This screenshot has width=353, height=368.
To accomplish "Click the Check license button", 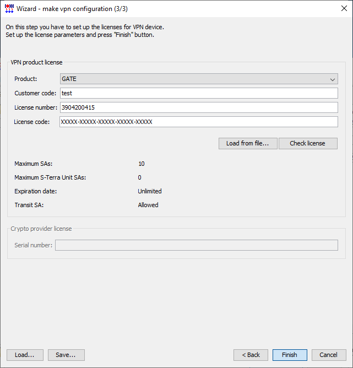I will coord(308,143).
